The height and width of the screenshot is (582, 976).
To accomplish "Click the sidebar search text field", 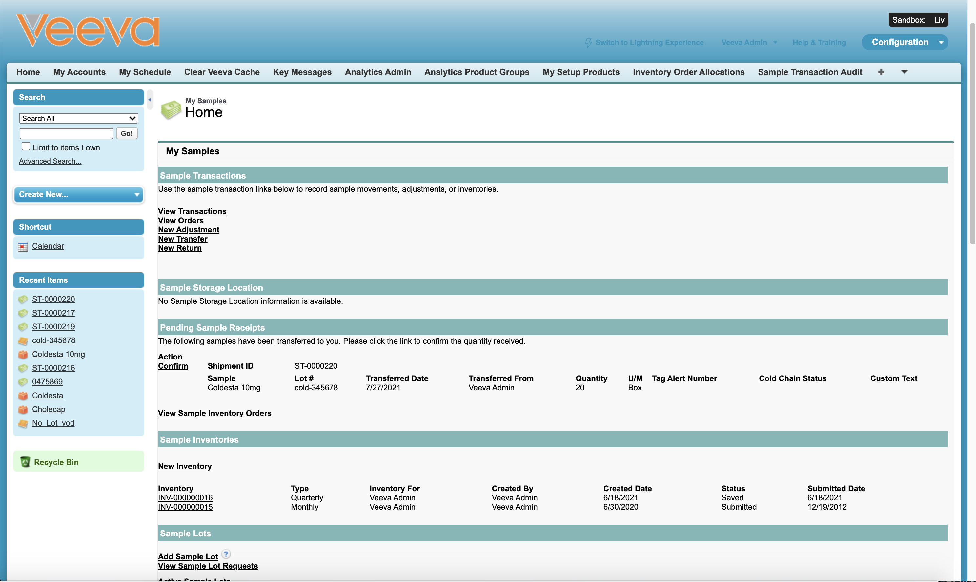I will [x=66, y=134].
